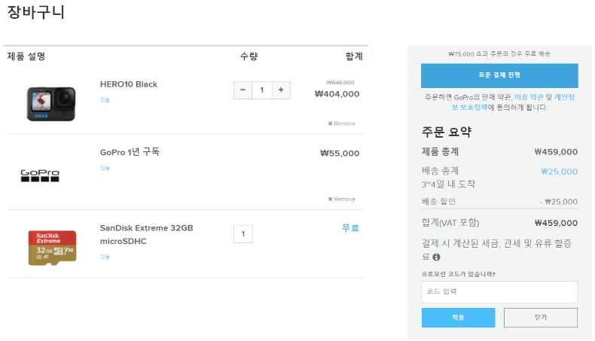Remove HERO10 Black from the cart

coord(341,123)
